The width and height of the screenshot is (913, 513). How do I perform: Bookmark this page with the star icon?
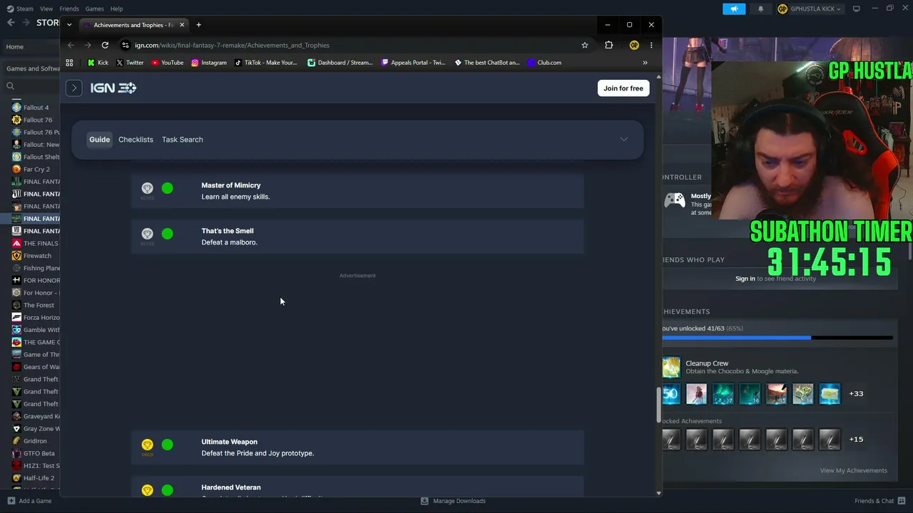click(x=585, y=45)
